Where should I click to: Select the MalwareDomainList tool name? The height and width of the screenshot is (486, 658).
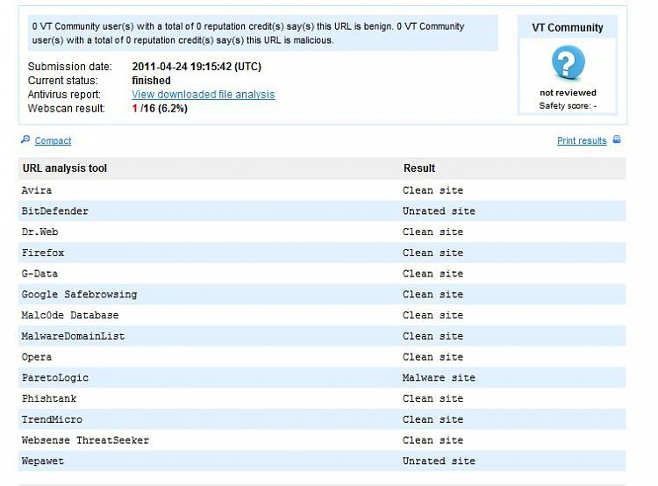pyautogui.click(x=73, y=336)
